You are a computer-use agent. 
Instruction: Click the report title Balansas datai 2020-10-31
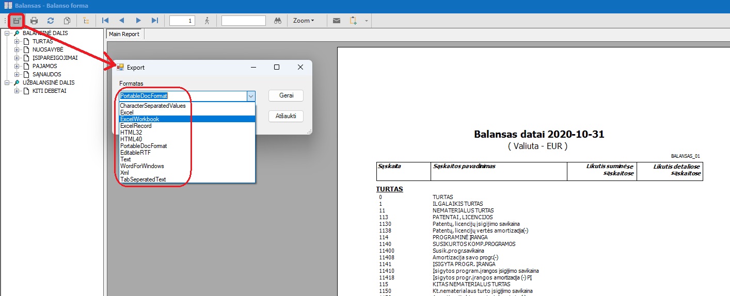click(539, 135)
